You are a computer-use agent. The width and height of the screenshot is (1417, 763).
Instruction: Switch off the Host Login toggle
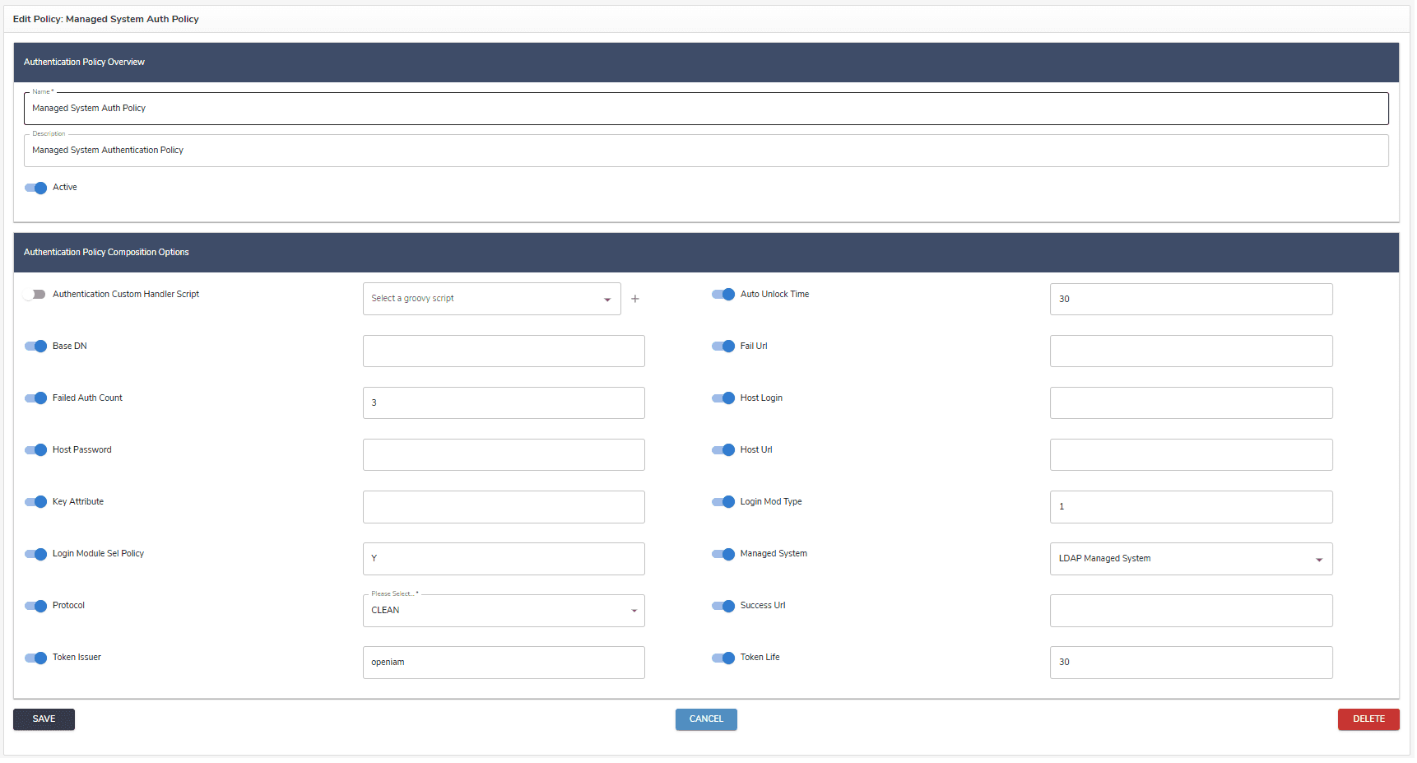point(722,398)
